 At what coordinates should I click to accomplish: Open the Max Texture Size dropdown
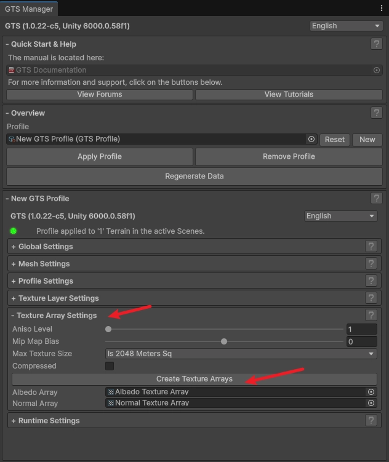[241, 354]
